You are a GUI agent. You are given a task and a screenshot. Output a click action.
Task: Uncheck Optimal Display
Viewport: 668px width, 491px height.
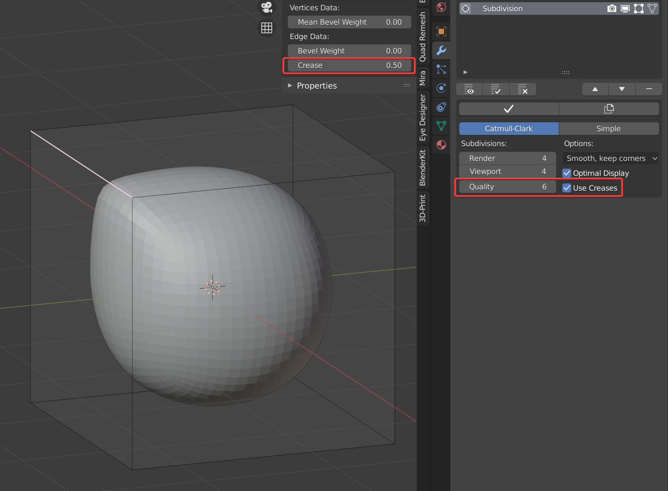coord(566,173)
